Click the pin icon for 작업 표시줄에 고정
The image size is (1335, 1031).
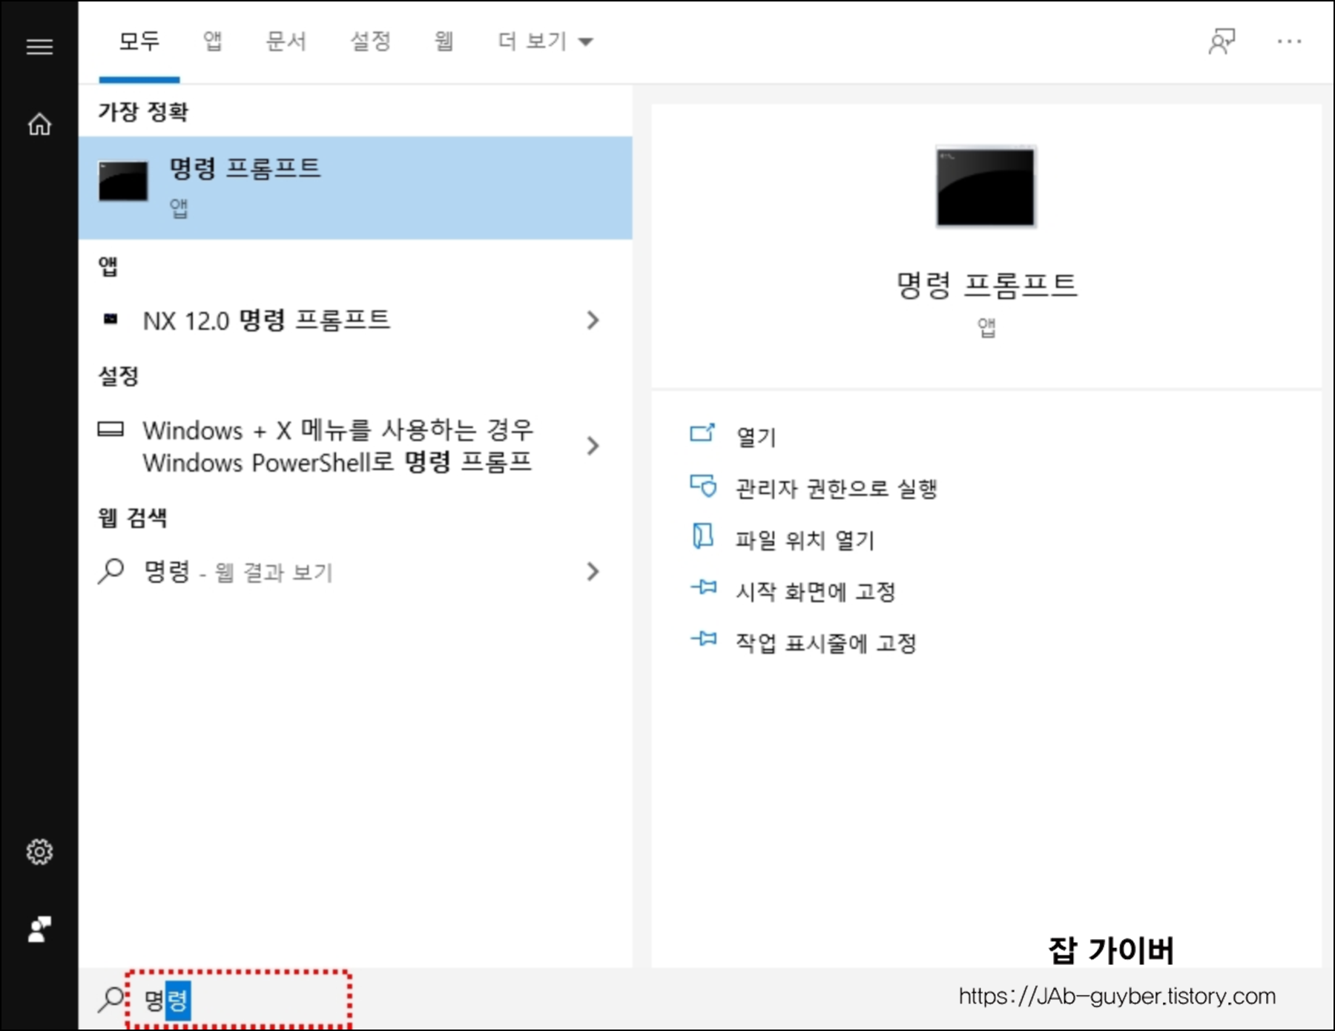point(703,639)
